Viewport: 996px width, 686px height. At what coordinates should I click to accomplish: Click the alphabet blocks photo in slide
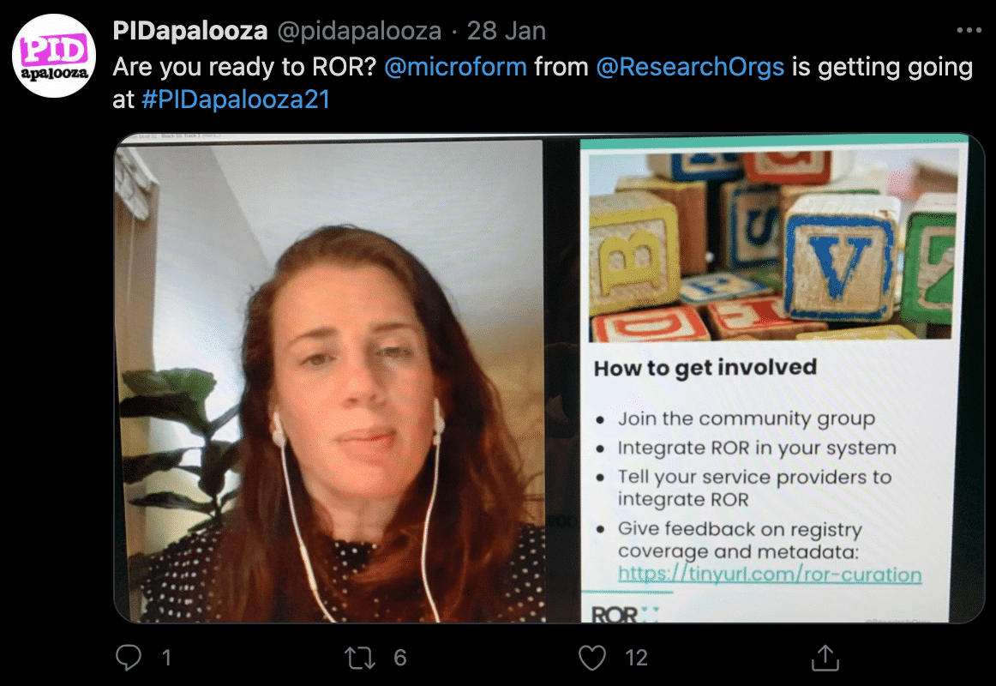774,244
